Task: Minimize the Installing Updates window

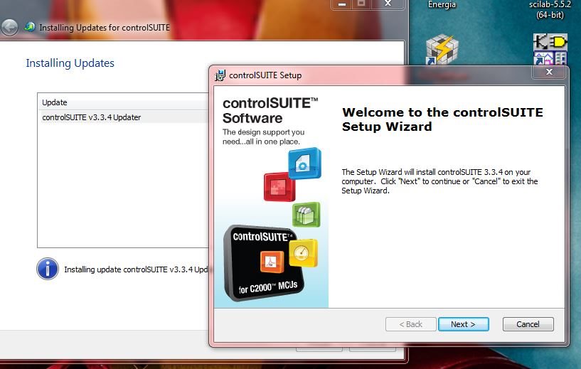Action: point(342,4)
